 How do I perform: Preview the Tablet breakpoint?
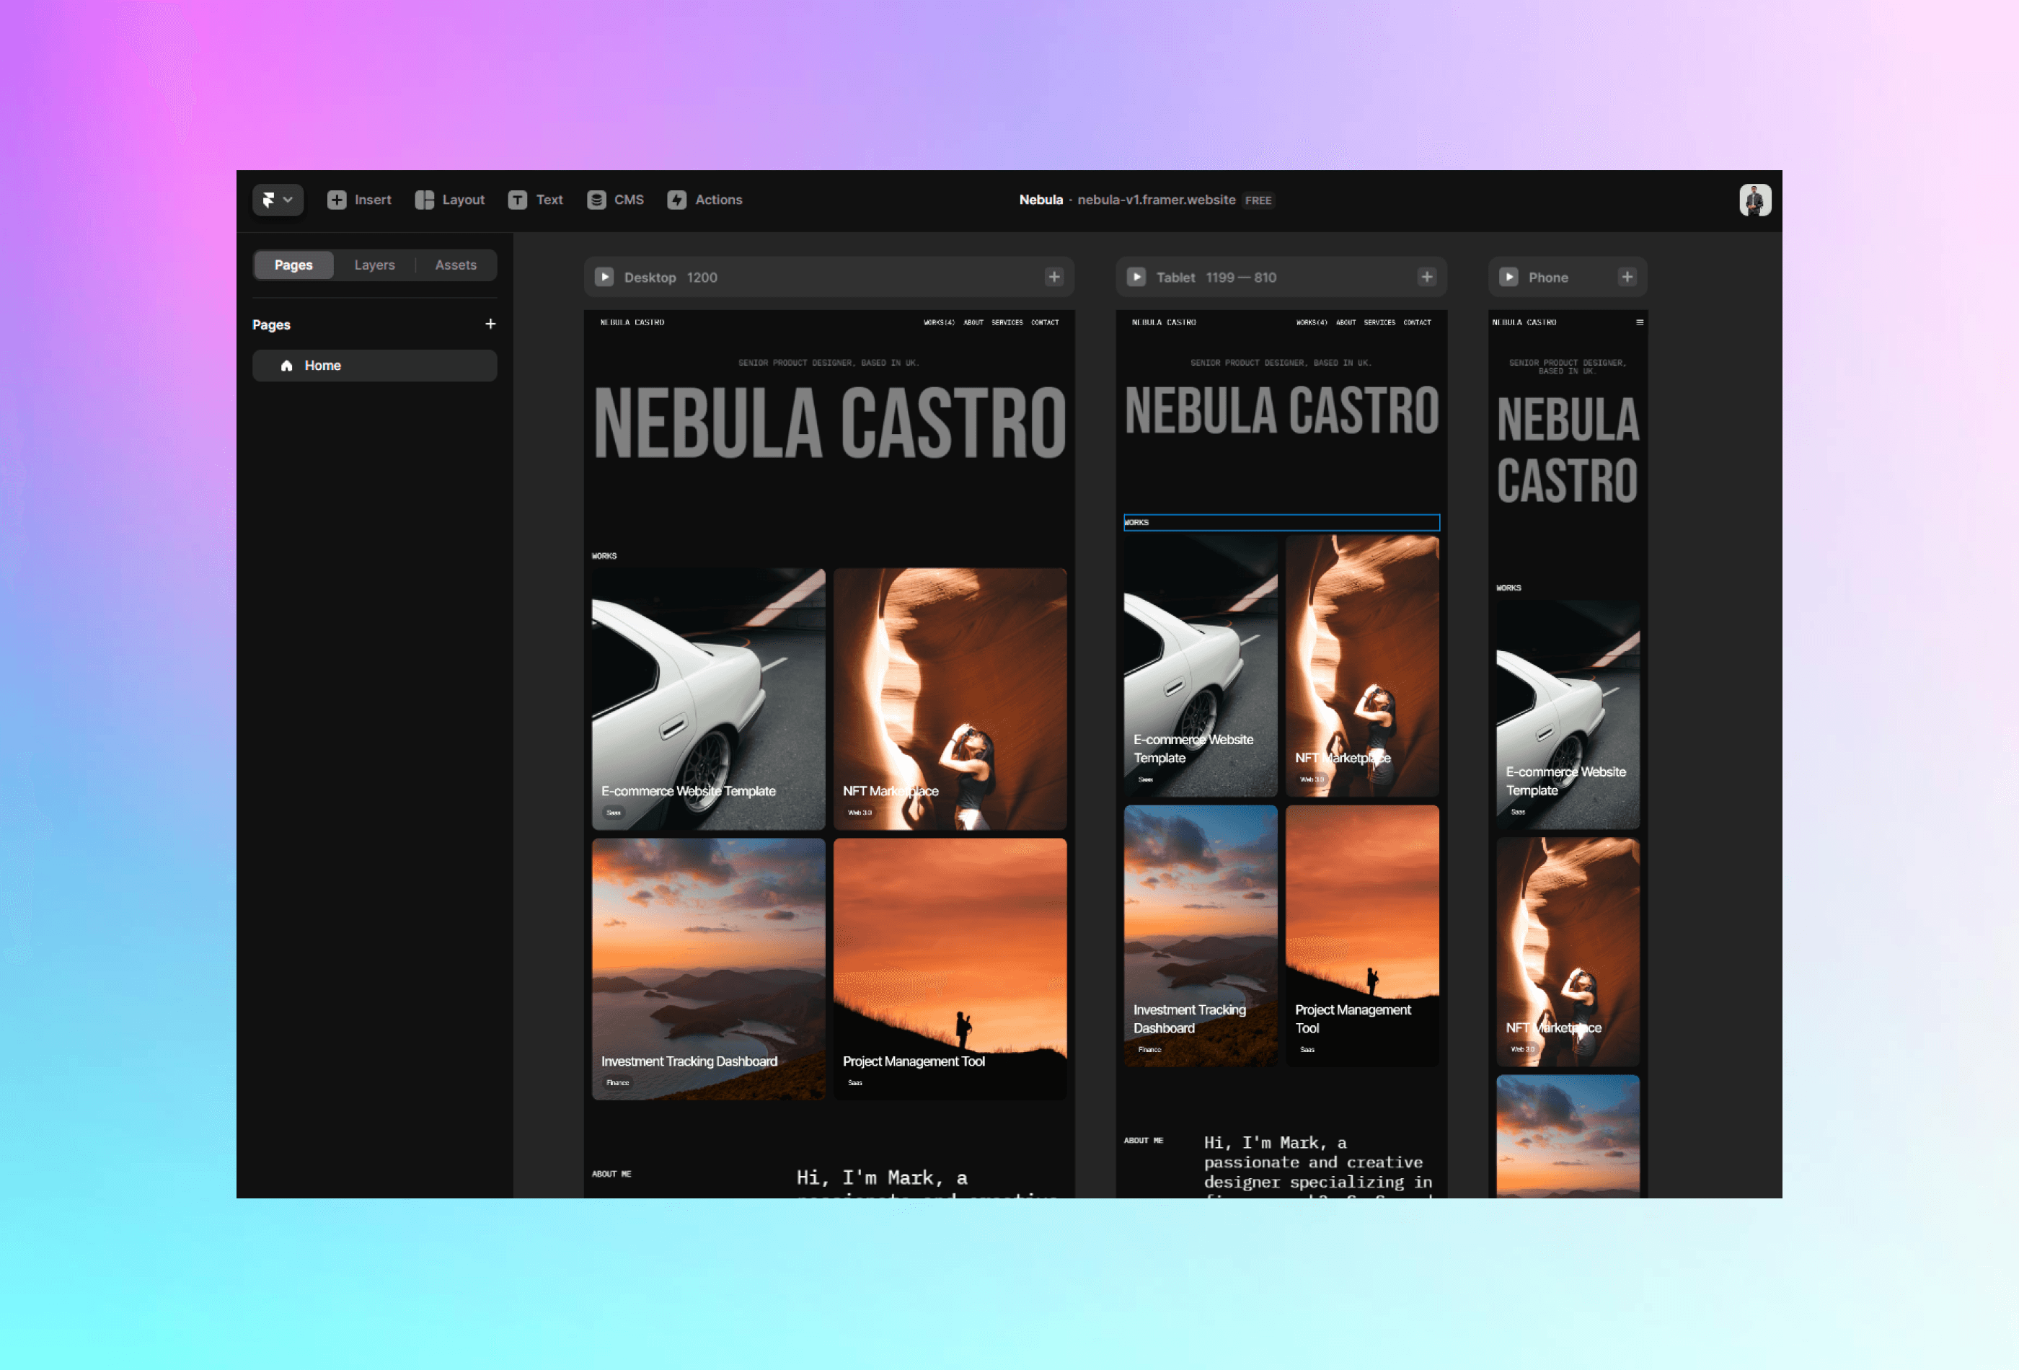pos(1136,276)
